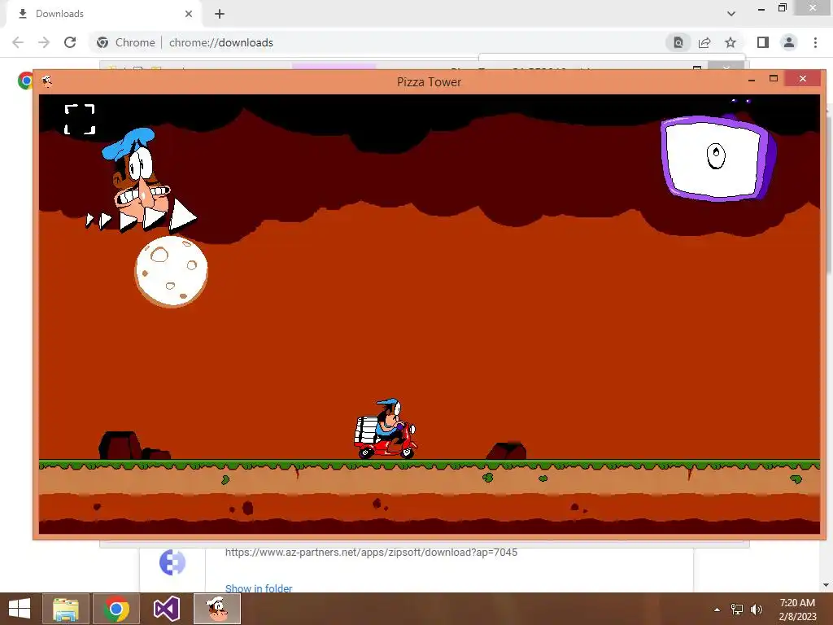The image size is (833, 625).
Task: Bookmark this page with the star icon
Action: click(x=731, y=42)
